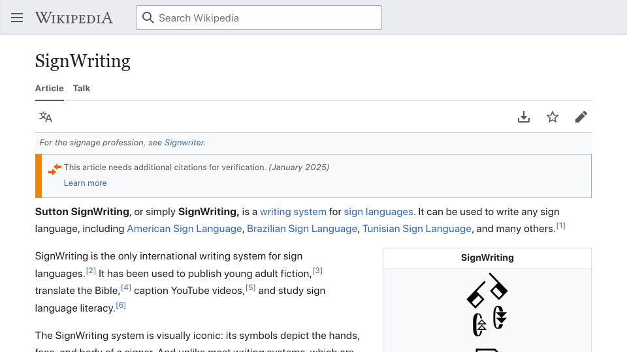This screenshot has width=627, height=352.
Task: Click the orange citation-needed arrows icon
Action: click(x=55, y=169)
